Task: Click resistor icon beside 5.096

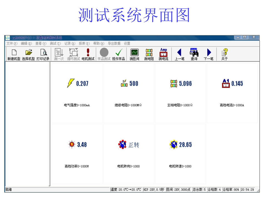Action: coord(174,83)
